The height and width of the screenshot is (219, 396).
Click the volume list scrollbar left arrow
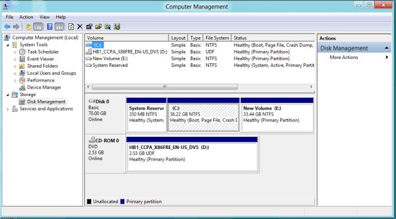click(88, 86)
